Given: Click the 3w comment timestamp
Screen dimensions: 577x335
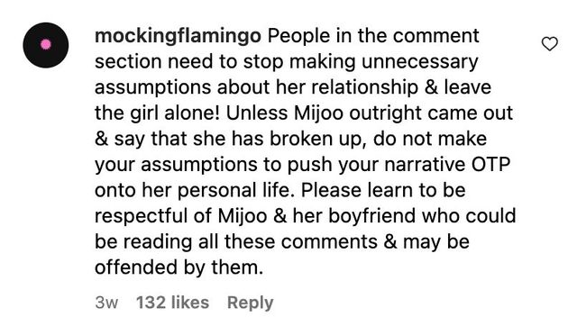Looking at the screenshot, I should pyautogui.click(x=106, y=303).
